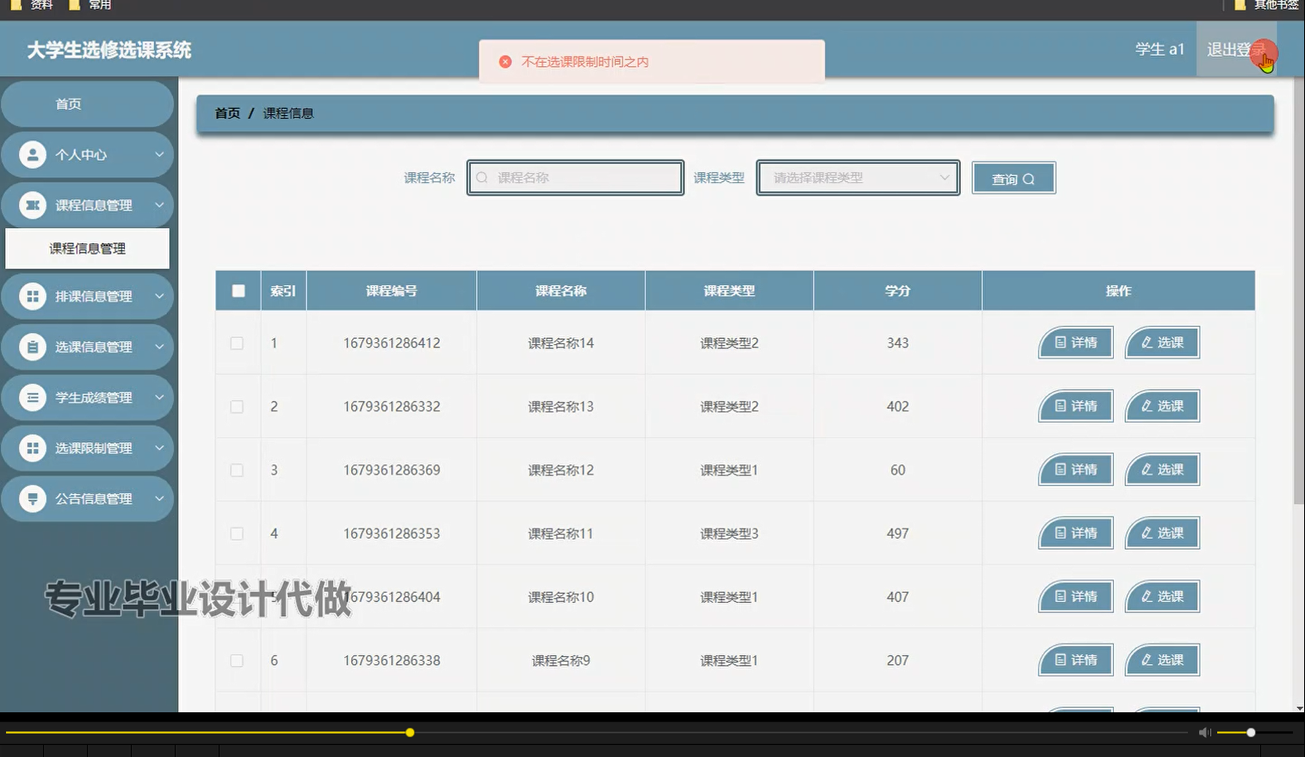Viewport: 1305px width, 757px height.
Task: Expand the 选课限制管理 menu
Action: (x=87, y=447)
